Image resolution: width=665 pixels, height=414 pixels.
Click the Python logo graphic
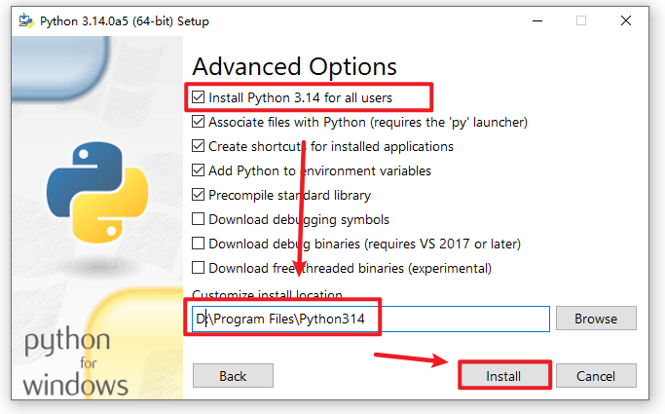coord(91,191)
